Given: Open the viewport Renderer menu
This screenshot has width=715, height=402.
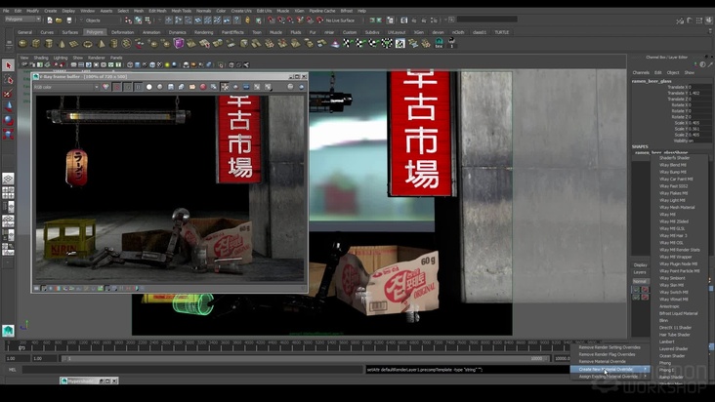Looking at the screenshot, I should click(97, 58).
